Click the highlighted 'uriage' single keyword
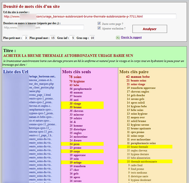The width and height of the screenshot is (189, 183). (x=77, y=163)
